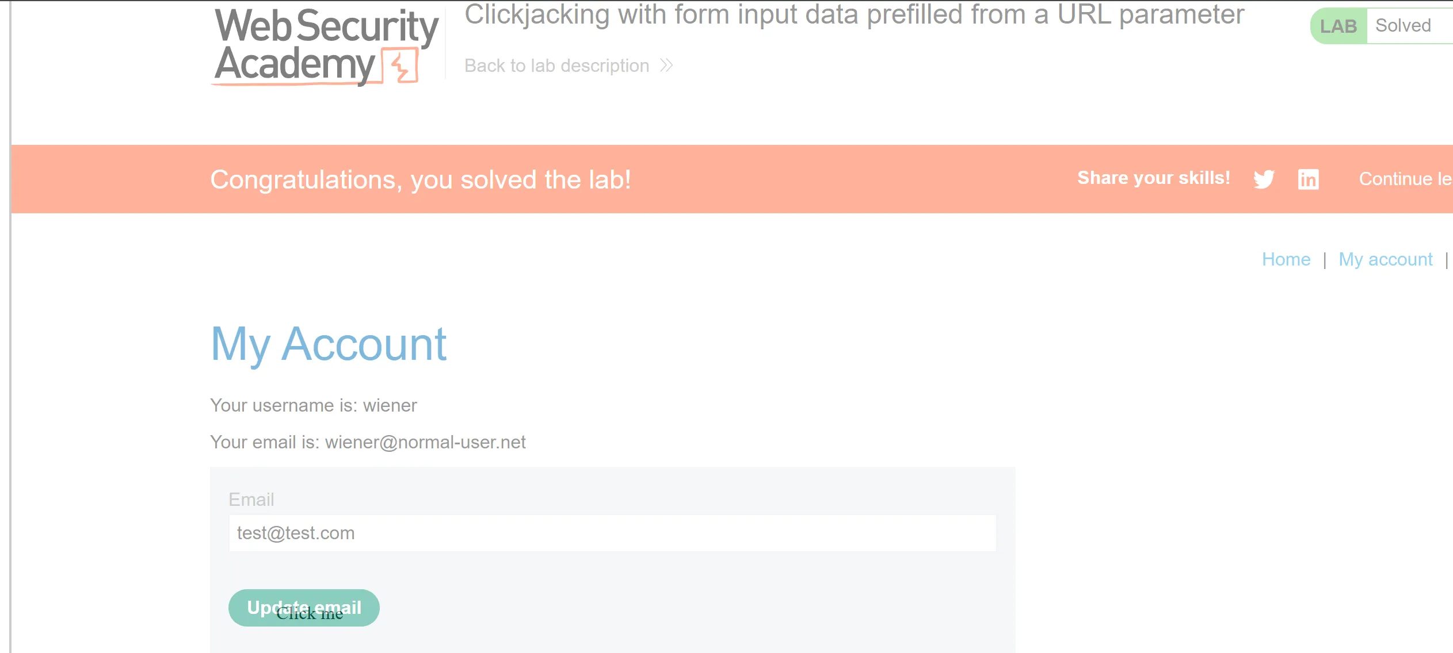Image resolution: width=1453 pixels, height=653 pixels.
Task: Click the LinkedIn share icon
Action: click(x=1308, y=179)
